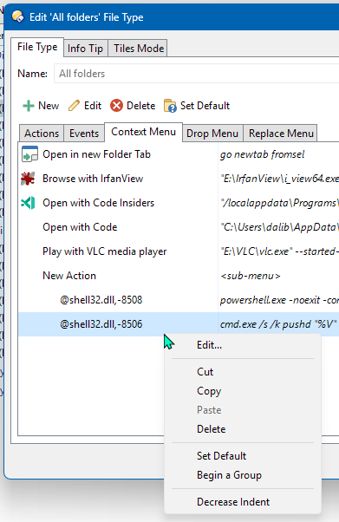Click the E:\VLC\vlc.exe command text
This screenshot has width=339, height=522.
[x=279, y=251]
